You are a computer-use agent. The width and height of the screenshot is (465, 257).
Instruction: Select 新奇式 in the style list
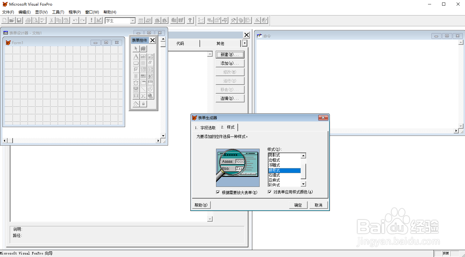[284, 170]
